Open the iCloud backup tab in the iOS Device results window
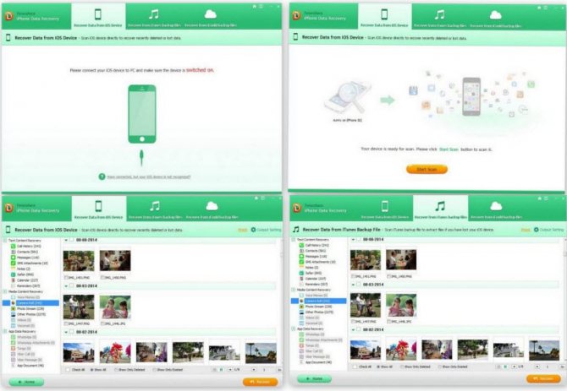The height and width of the screenshot is (391, 567). coord(212,209)
